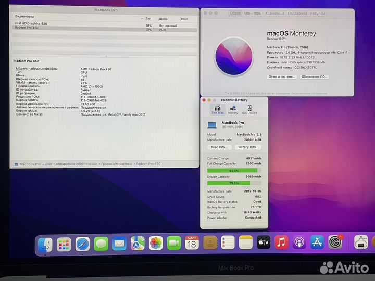Viewport: 375px width, 281px height.
Task: Click Battery Info button in coconutBattery
Action: (x=248, y=147)
